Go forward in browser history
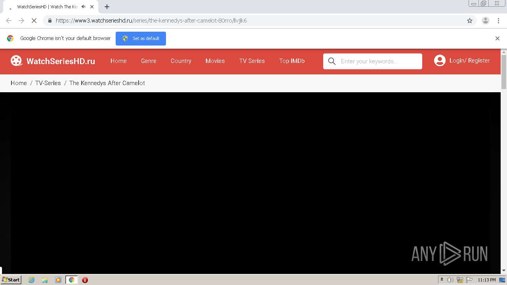Image resolution: width=507 pixels, height=285 pixels. point(21,21)
